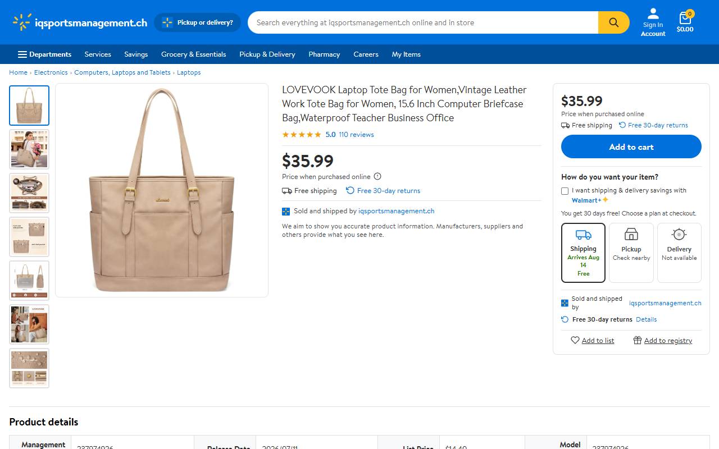Click the main tote bag product image

tap(162, 190)
